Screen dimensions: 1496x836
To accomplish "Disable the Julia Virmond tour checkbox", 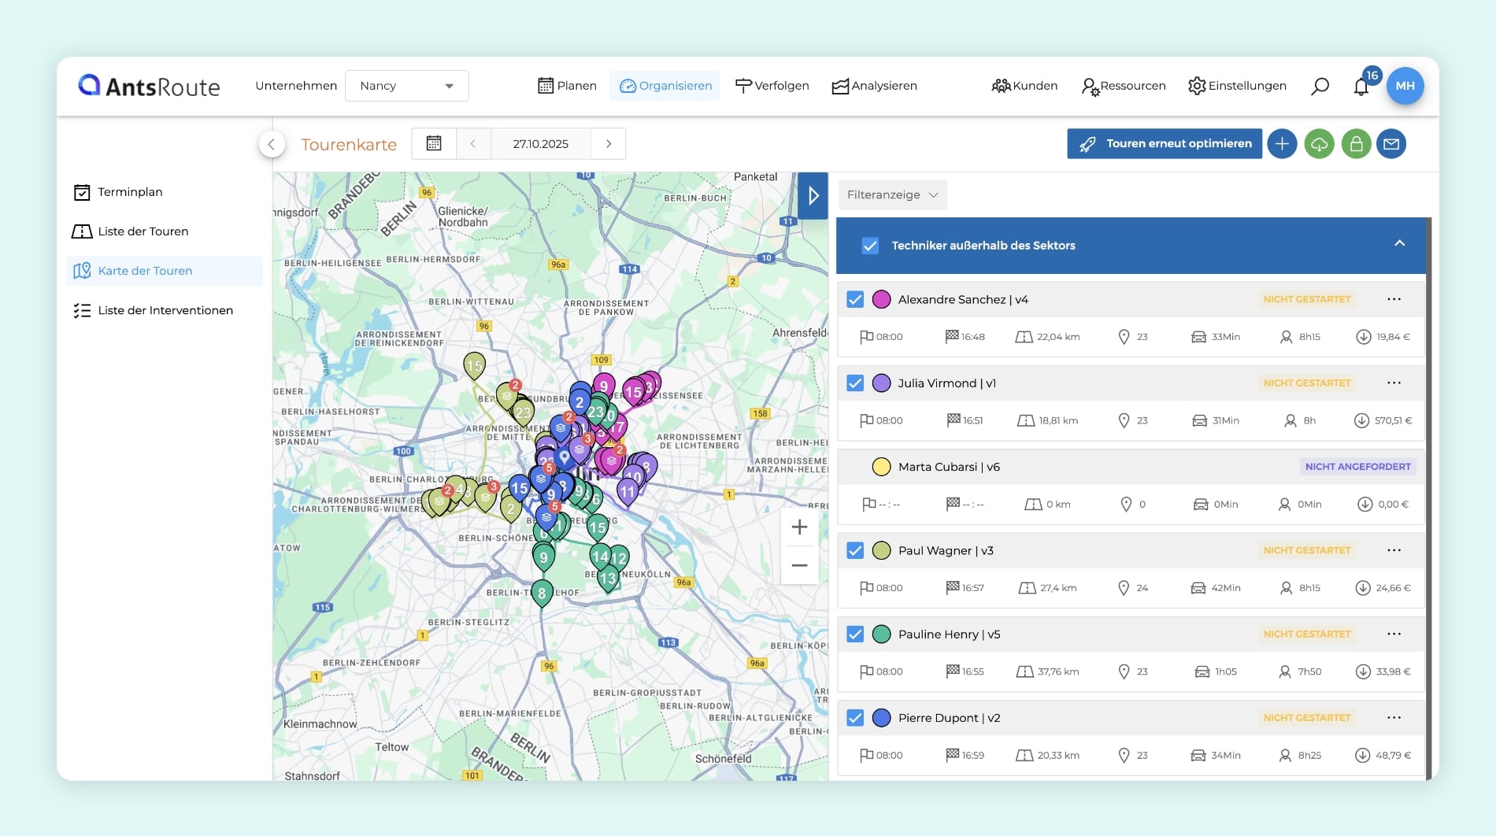I will coord(855,383).
